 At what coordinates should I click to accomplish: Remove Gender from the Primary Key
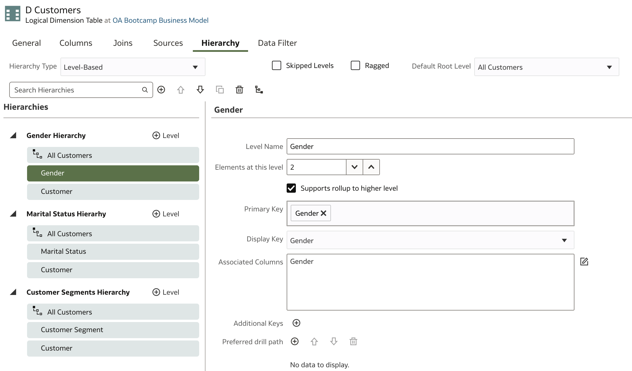coord(323,213)
